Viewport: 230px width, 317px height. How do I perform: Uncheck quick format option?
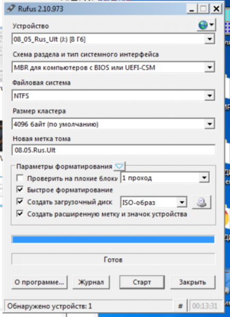[20, 190]
